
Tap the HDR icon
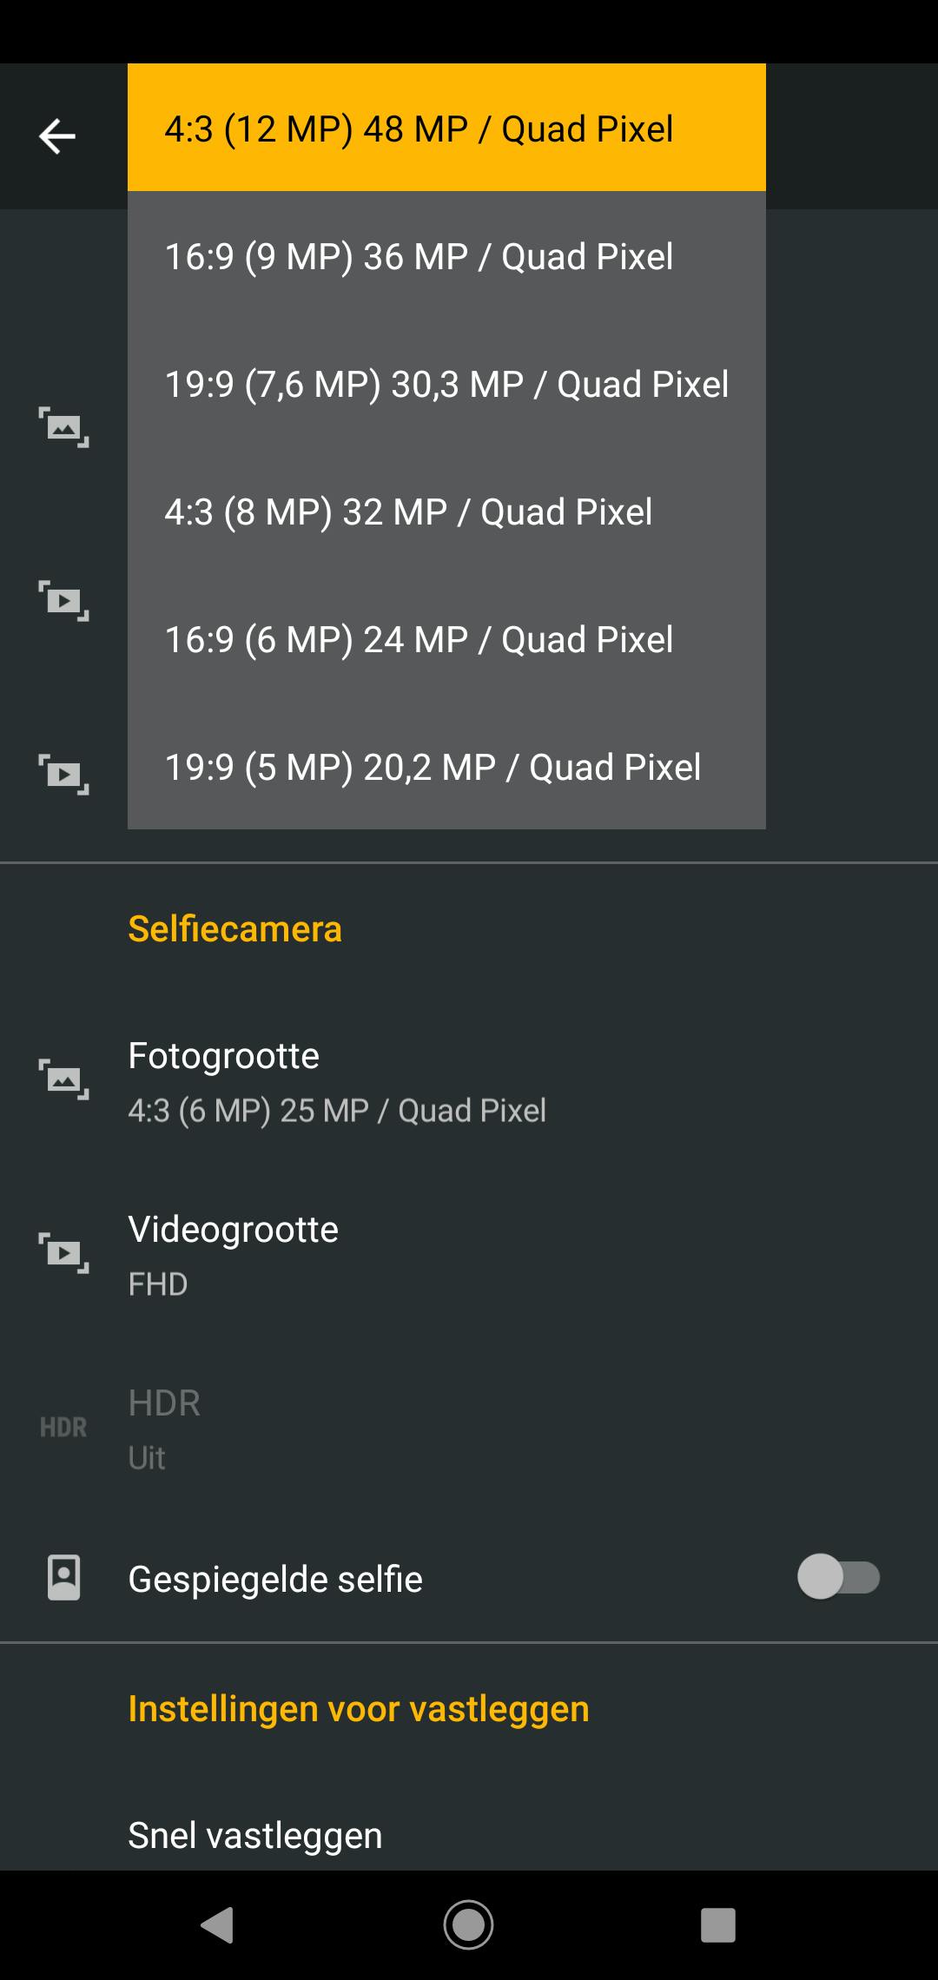pos(63,1428)
